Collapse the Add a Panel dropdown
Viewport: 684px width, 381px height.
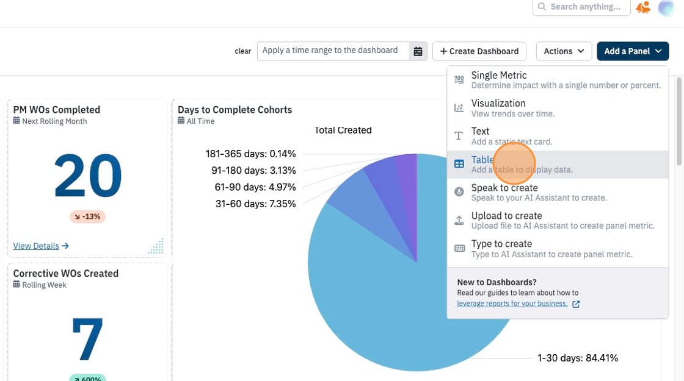tap(633, 51)
